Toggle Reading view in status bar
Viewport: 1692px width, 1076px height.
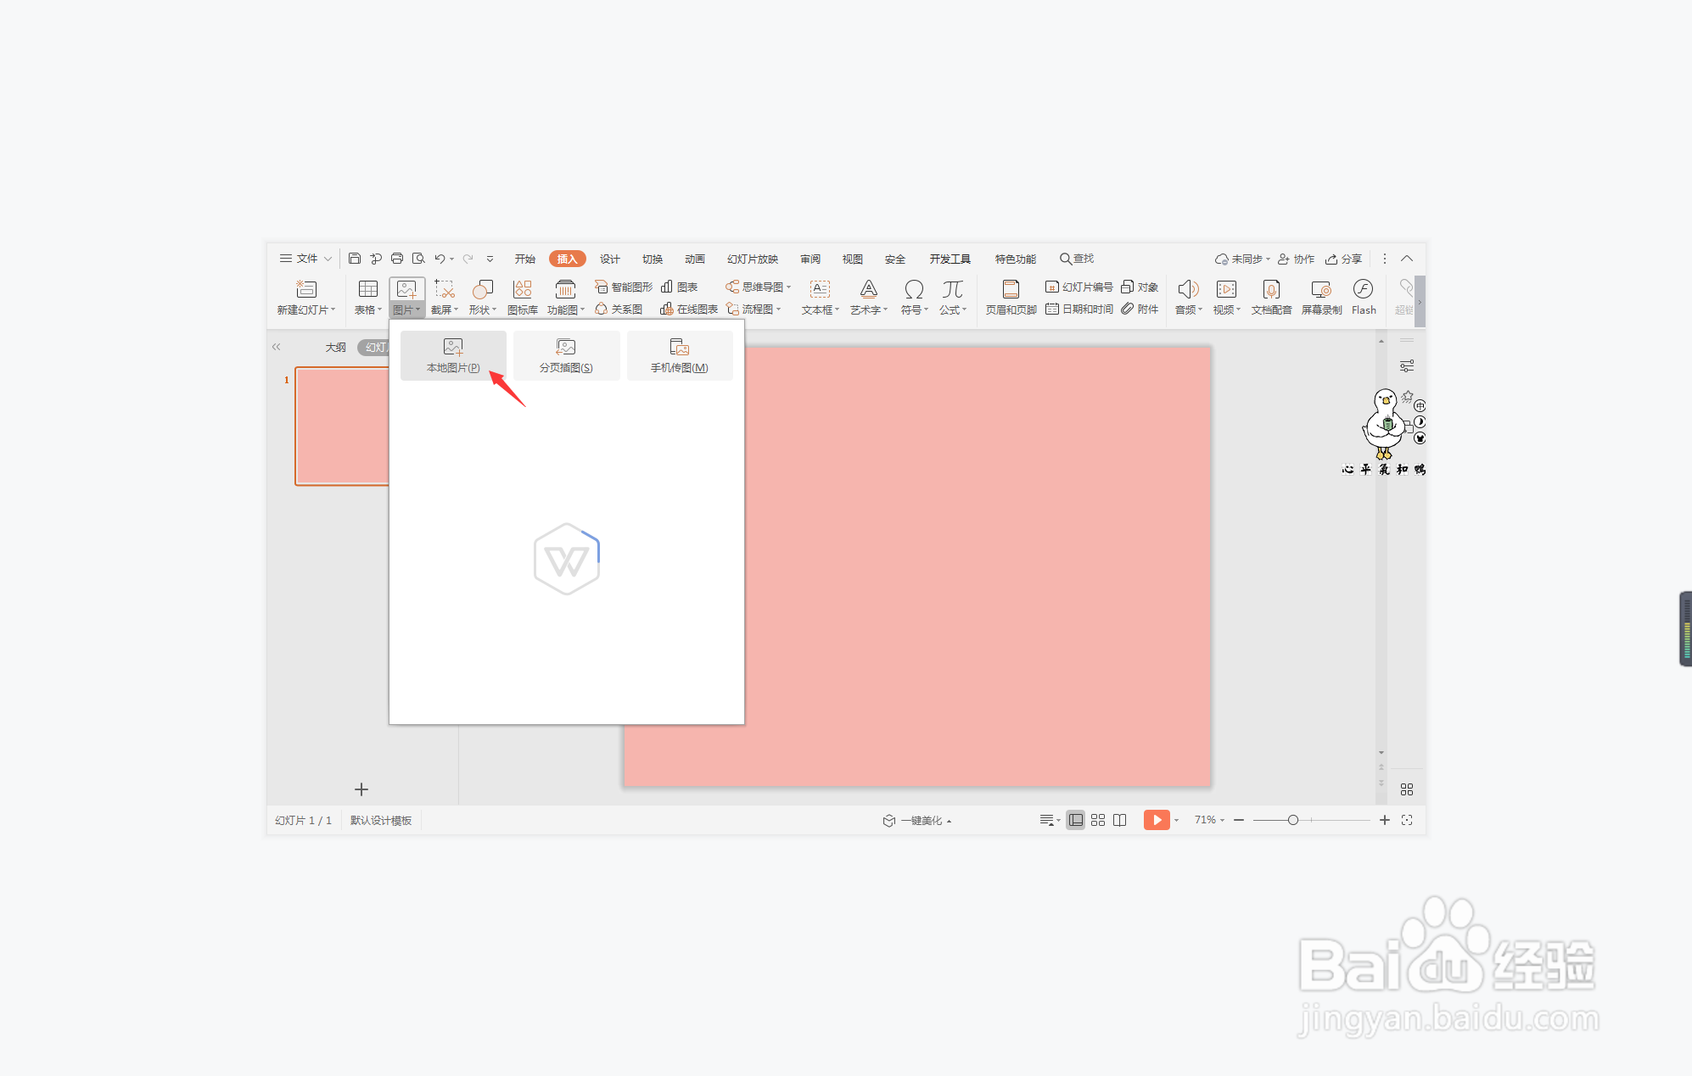[x=1120, y=820]
